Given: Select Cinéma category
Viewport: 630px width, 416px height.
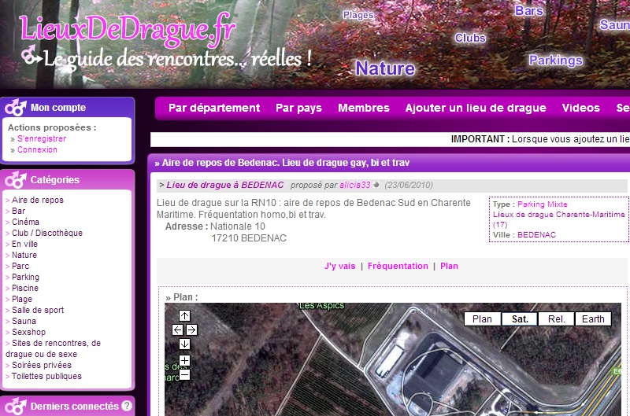Looking at the screenshot, I should coord(25,222).
